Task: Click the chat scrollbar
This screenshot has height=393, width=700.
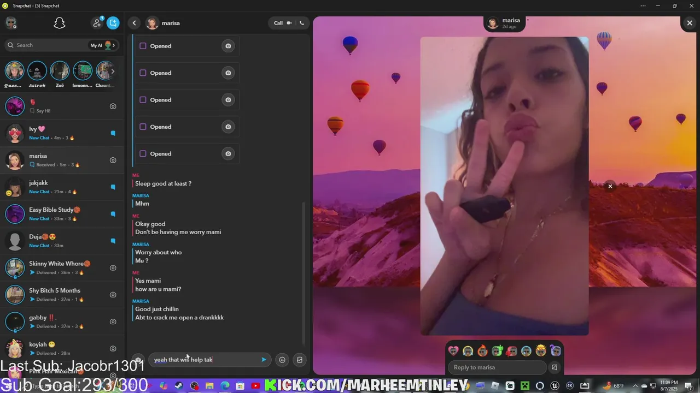Action: click(x=304, y=273)
